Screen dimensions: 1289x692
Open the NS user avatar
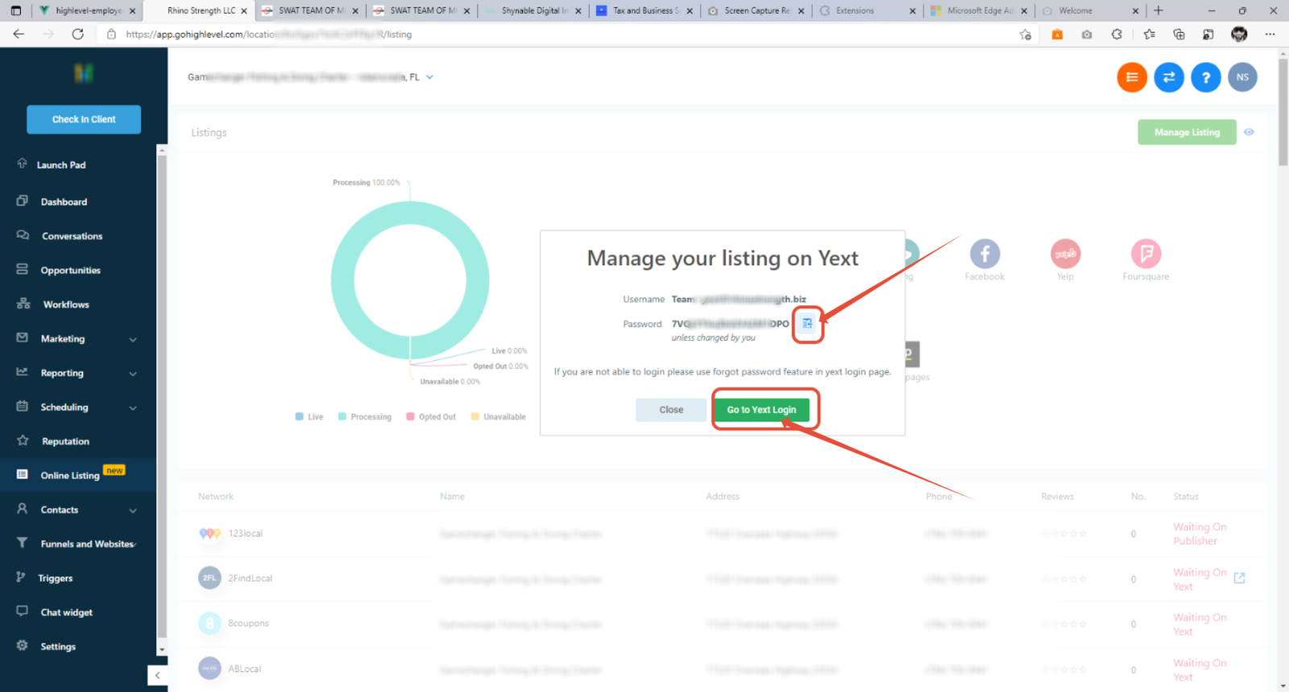[1242, 77]
